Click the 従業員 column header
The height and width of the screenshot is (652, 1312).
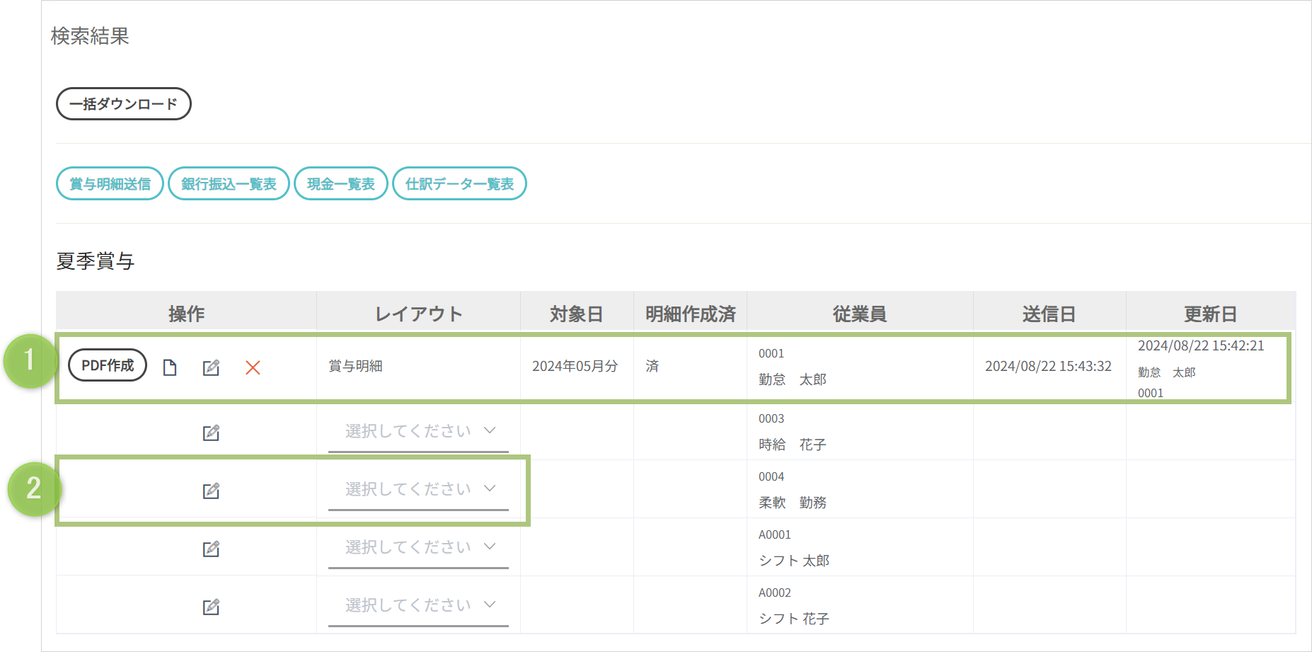[859, 314]
